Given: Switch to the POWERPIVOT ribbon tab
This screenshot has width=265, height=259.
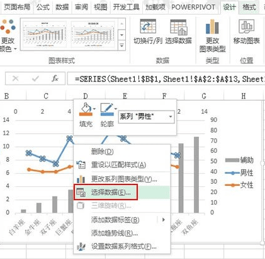Looking at the screenshot, I should point(193,7).
